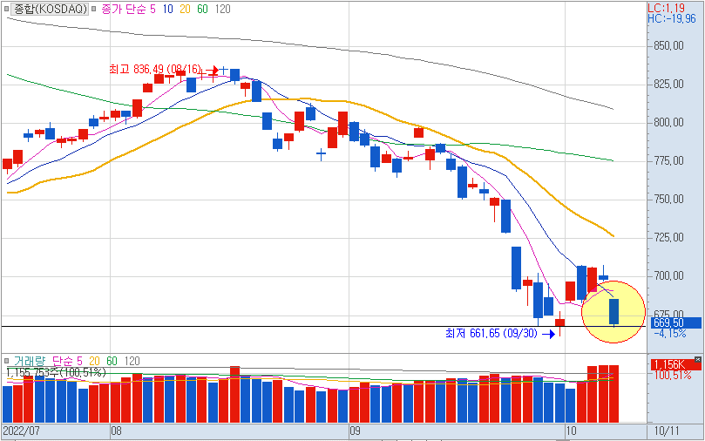
Task: Click the HC:-19.96 indicator text
Action: tap(672, 18)
